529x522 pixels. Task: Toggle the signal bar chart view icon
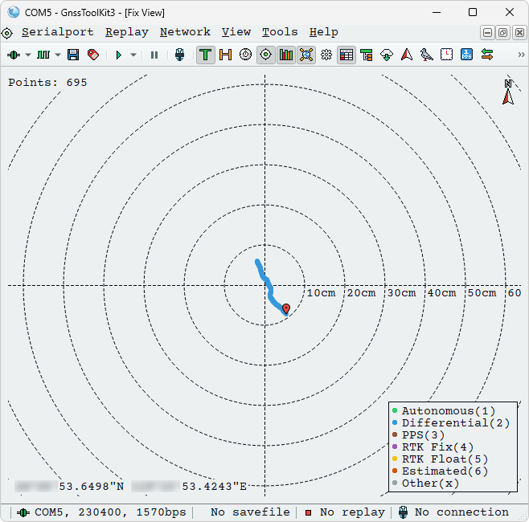pos(285,55)
